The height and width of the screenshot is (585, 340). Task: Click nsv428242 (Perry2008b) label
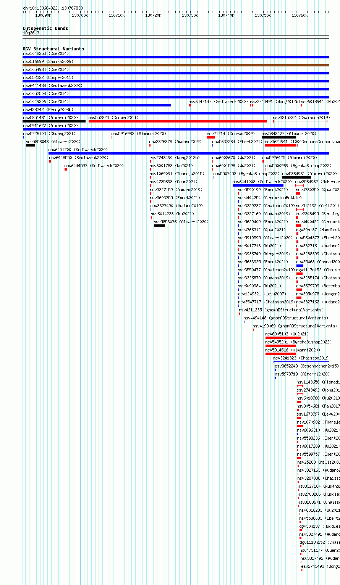coord(48,110)
